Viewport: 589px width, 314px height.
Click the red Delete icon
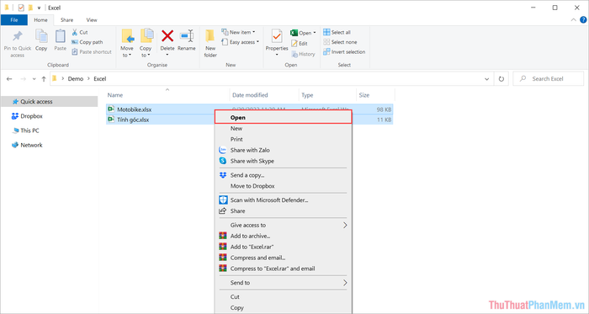167,36
